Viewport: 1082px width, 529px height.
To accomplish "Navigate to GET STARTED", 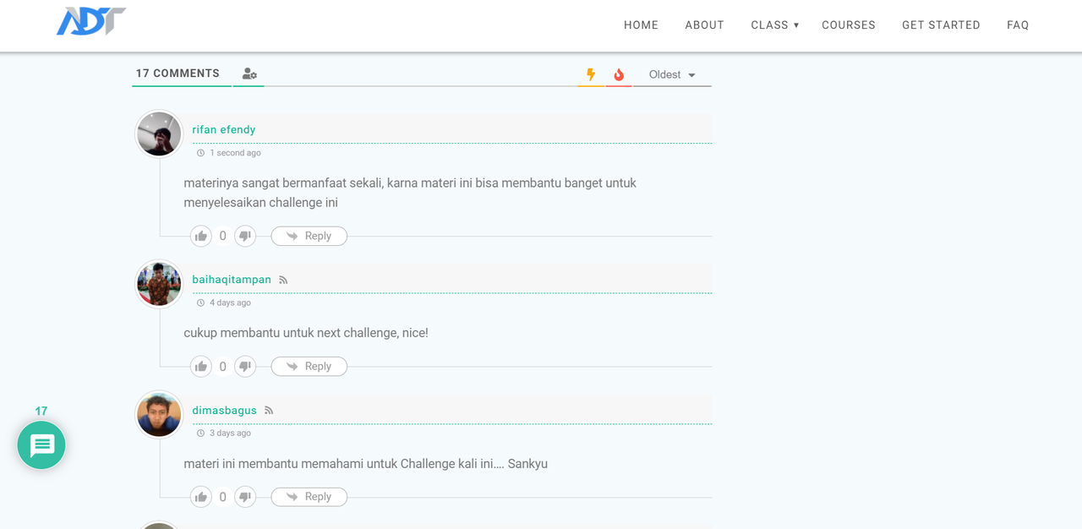I will click(x=941, y=25).
